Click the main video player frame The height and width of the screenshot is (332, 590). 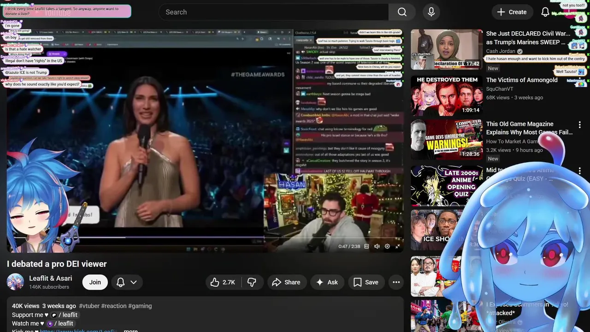click(205, 141)
